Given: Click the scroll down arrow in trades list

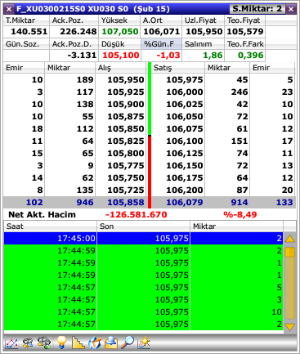Looking at the screenshot, I should [289, 326].
